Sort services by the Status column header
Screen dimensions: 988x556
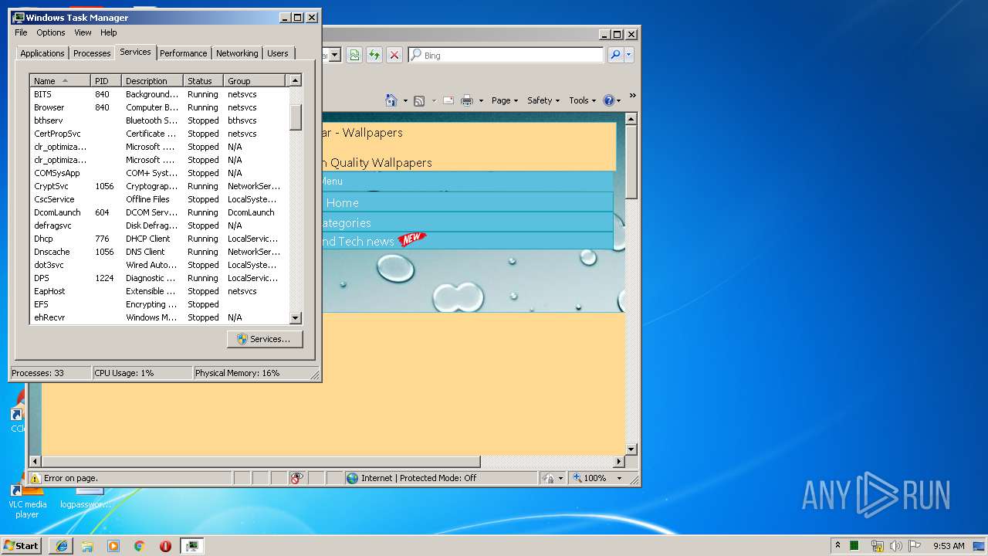[203, 81]
